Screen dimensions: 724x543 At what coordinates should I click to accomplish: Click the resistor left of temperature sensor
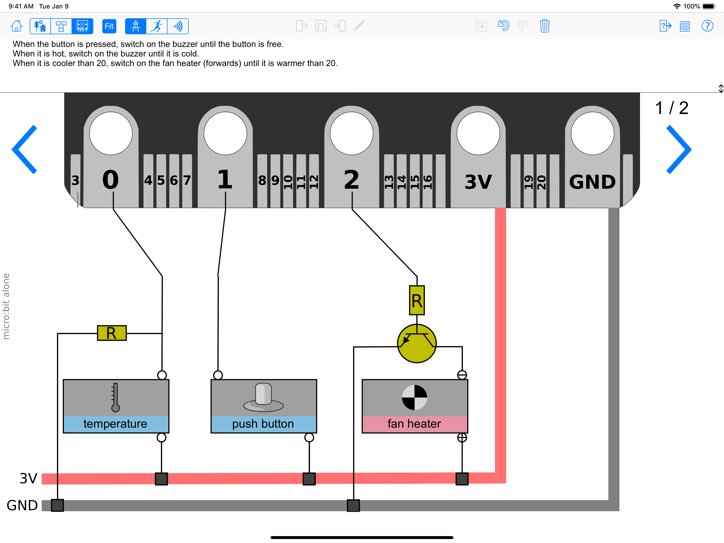tap(112, 333)
